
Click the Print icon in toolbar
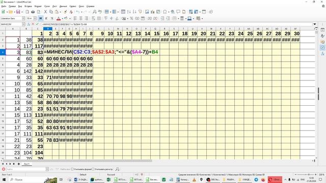(x=33, y=12)
